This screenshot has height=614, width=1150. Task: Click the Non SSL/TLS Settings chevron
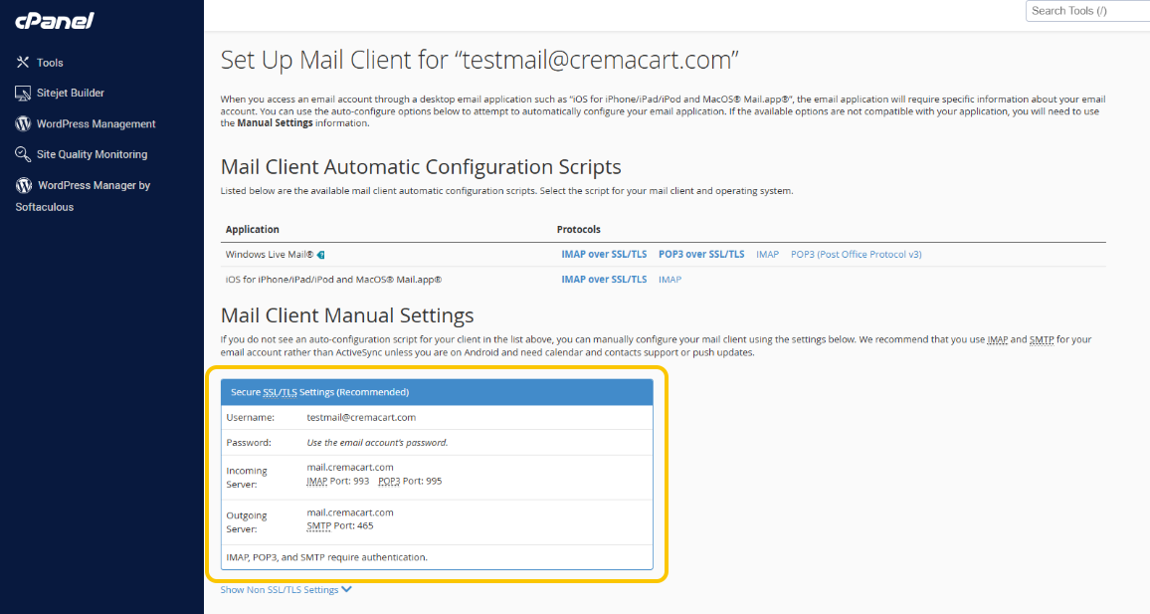click(346, 590)
